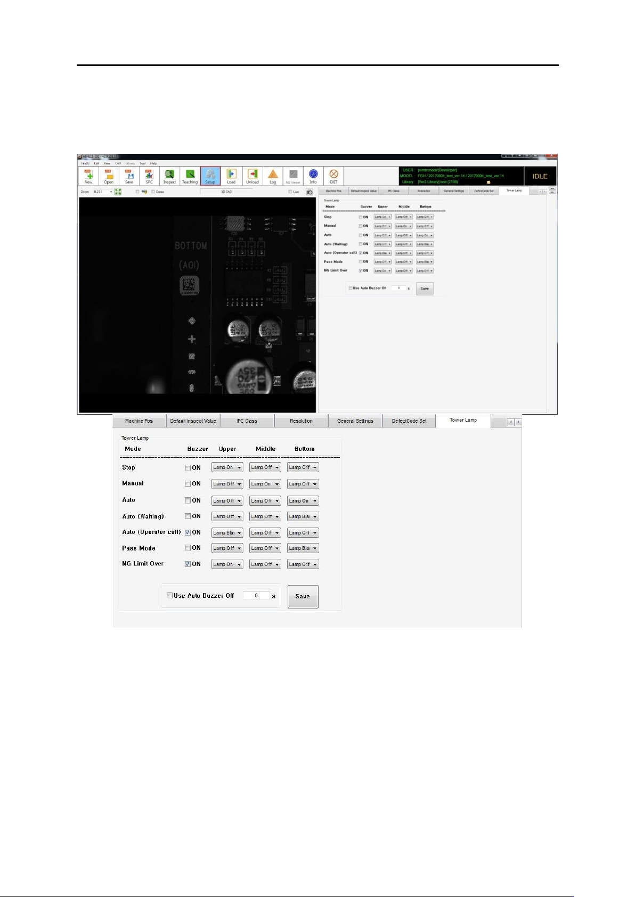Screen dimensions: 635x897
Task: Open the Edit menu
Action: [x=96, y=163]
